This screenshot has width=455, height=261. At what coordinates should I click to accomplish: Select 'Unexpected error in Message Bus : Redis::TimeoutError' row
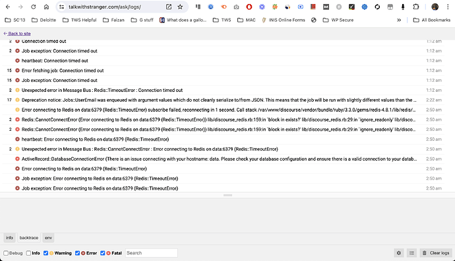point(224,90)
